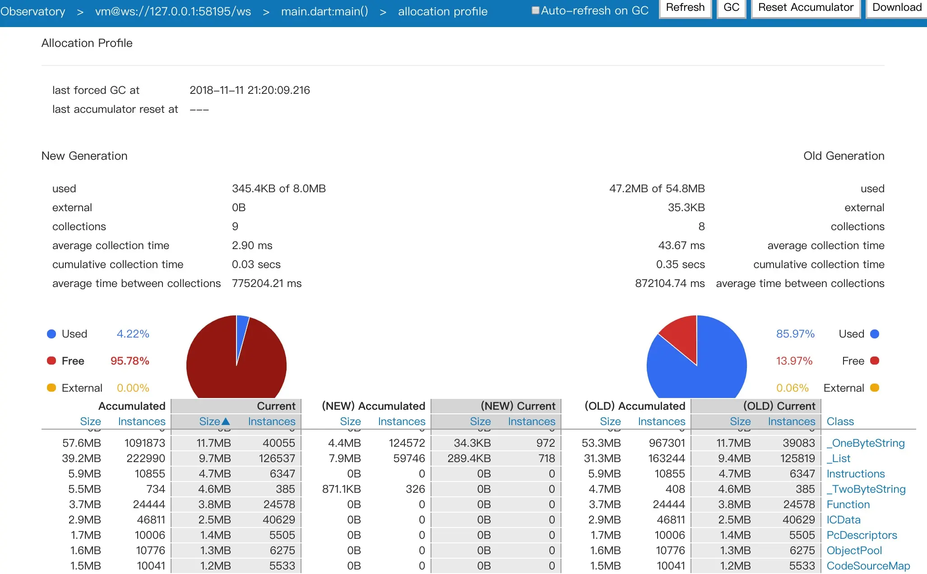Click the 35.3KB external value

coord(686,208)
